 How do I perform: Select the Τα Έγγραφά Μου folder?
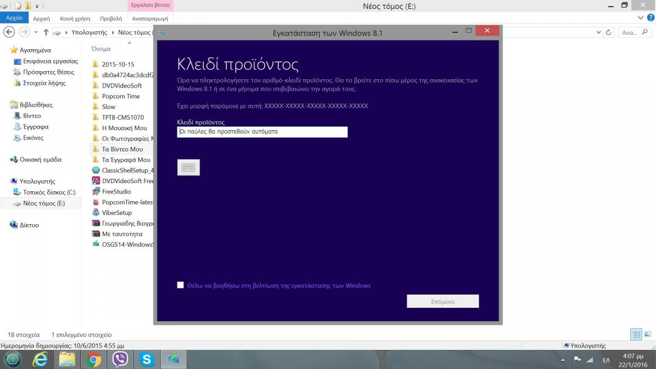click(x=126, y=160)
